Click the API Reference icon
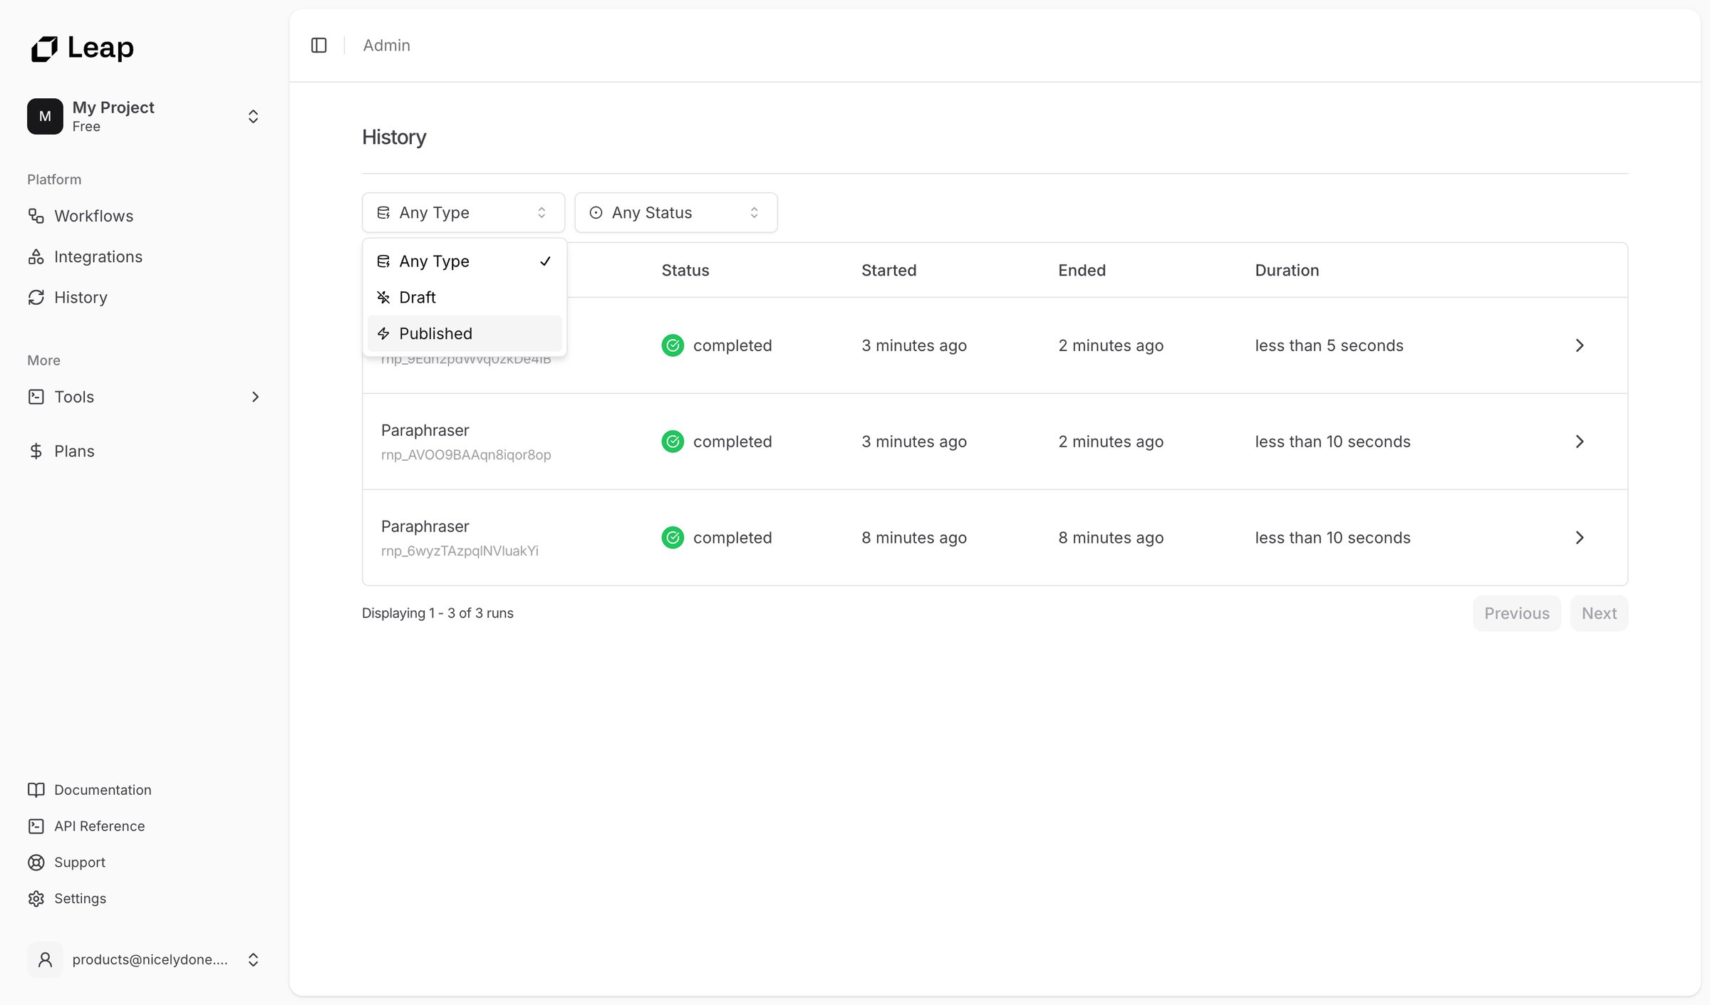 pos(36,826)
